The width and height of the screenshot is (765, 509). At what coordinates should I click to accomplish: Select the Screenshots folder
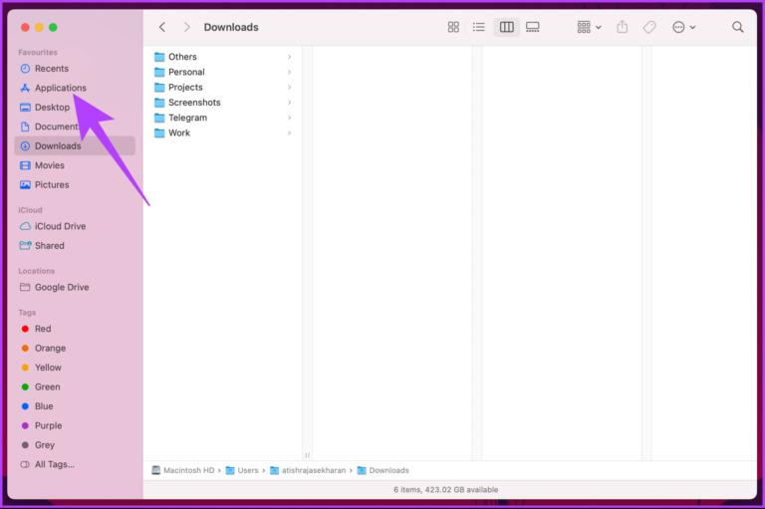[223, 103]
